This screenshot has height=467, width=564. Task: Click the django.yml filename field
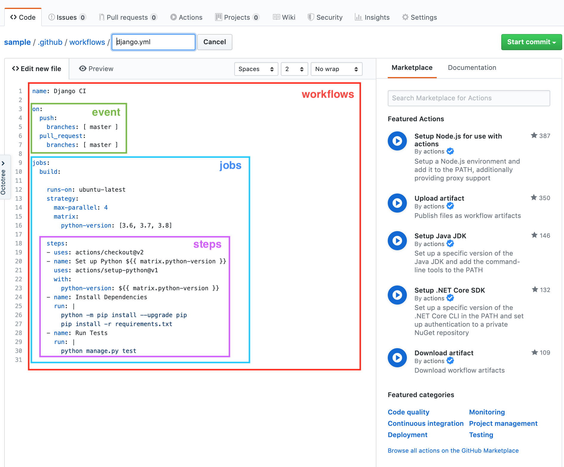tap(154, 42)
